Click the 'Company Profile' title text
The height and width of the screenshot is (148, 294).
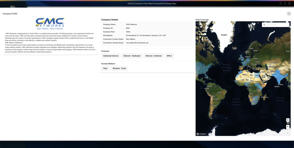click(10, 14)
